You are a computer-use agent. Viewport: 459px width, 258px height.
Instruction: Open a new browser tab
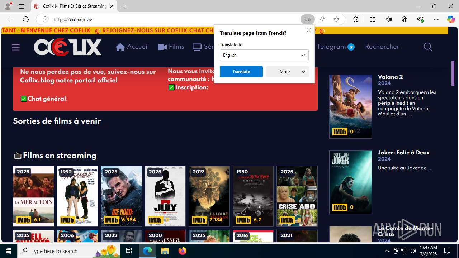coord(125,6)
